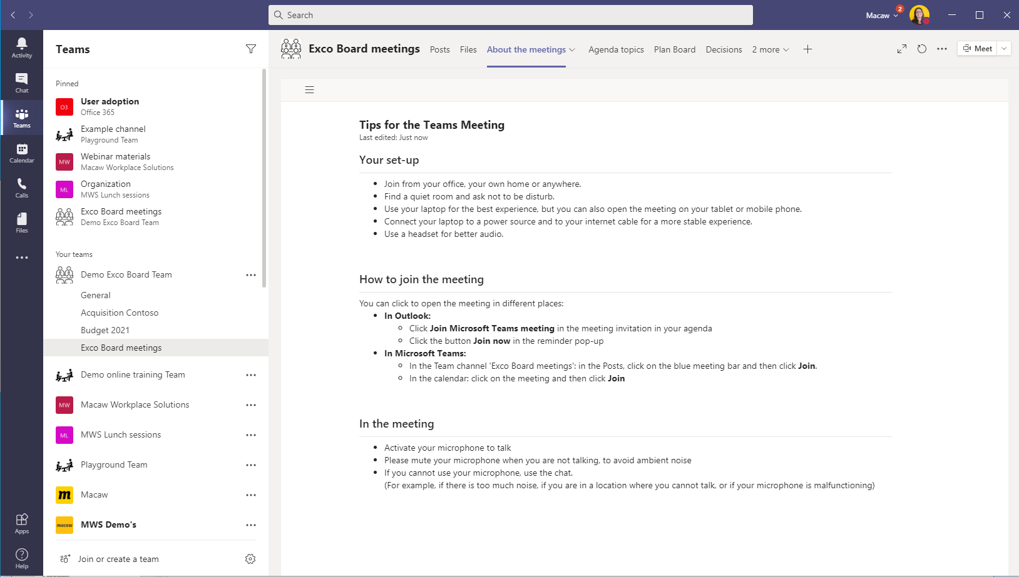The width and height of the screenshot is (1019, 577).
Task: Open the Chat section
Action: point(22,83)
